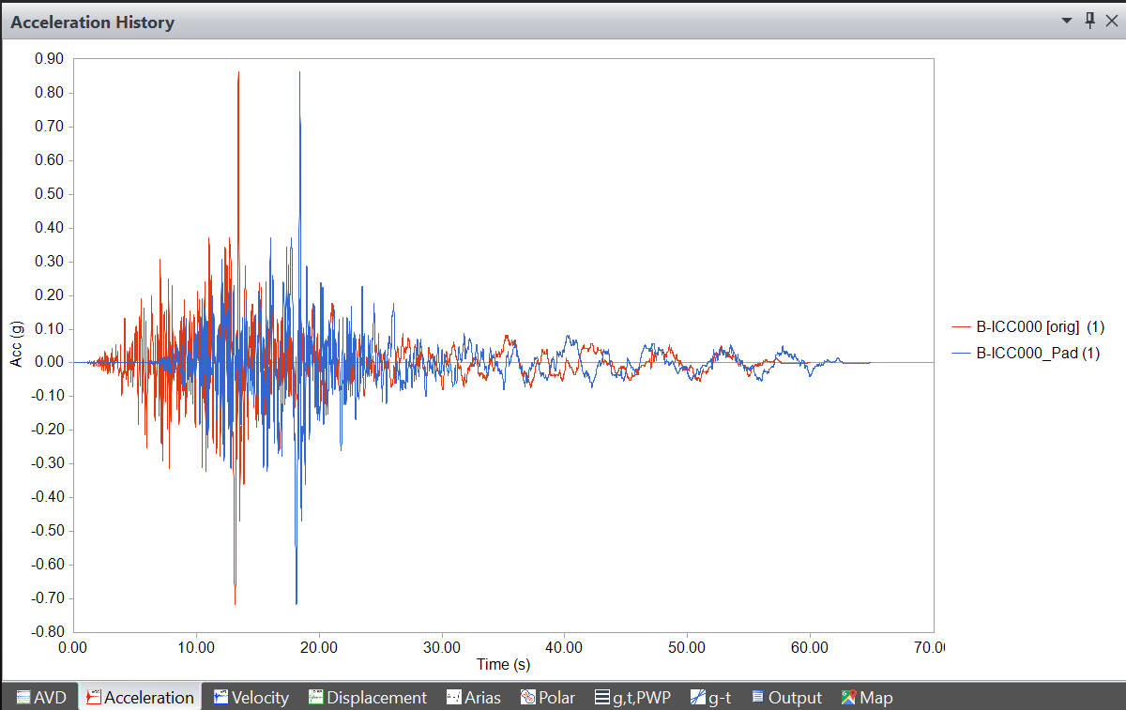Switch to the g-t tab

710,697
